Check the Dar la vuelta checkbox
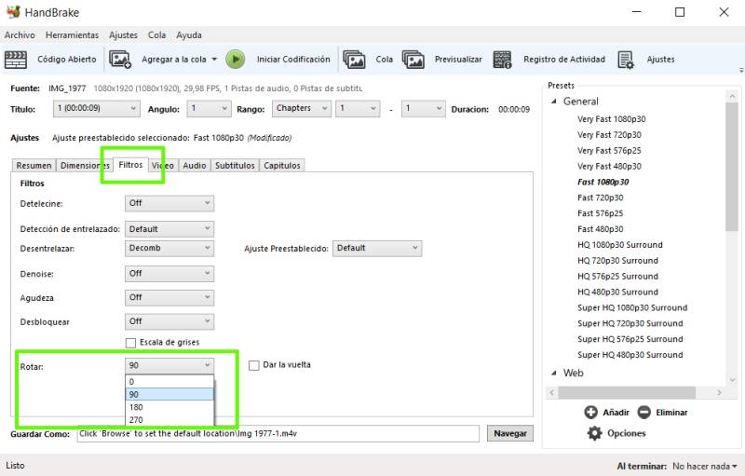Screen dimensions: 745x476 (254, 365)
